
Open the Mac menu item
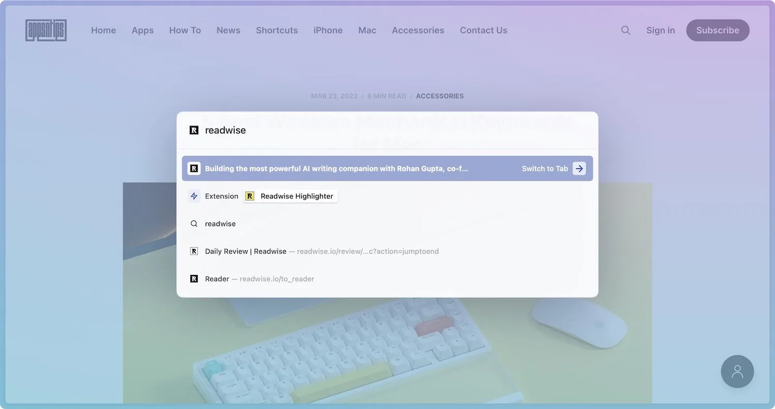pyautogui.click(x=367, y=30)
